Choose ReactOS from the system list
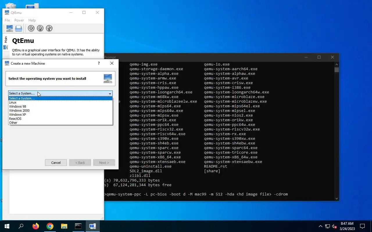372x232 pixels. click(x=60, y=119)
